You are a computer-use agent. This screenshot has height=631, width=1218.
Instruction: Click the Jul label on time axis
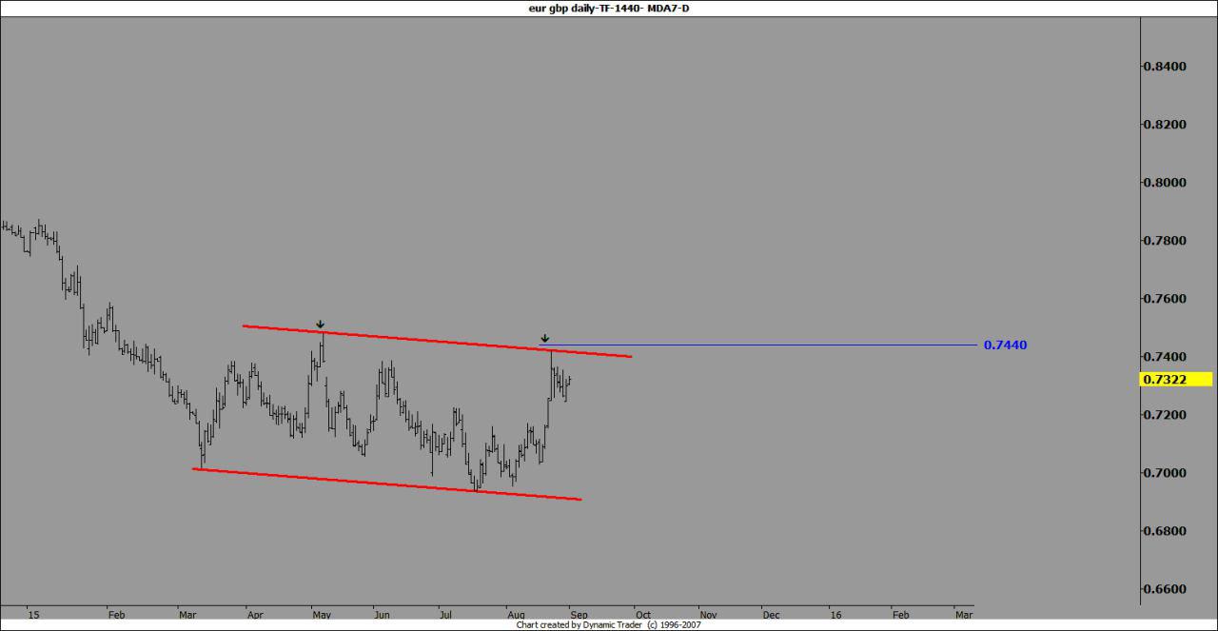(444, 615)
